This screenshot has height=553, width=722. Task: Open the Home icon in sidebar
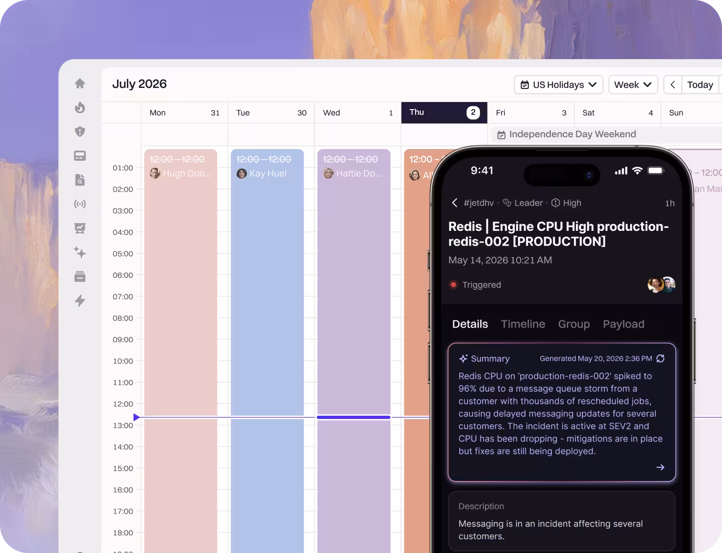tap(80, 83)
